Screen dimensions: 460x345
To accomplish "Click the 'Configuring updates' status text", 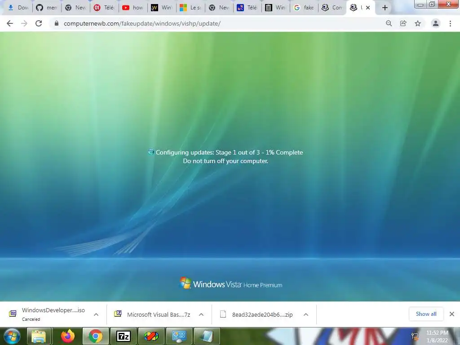I will coord(229,152).
